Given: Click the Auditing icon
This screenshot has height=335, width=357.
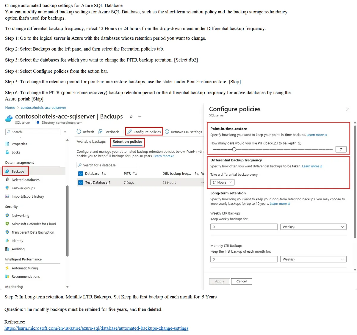Looking at the screenshot, I should click(7, 249).
